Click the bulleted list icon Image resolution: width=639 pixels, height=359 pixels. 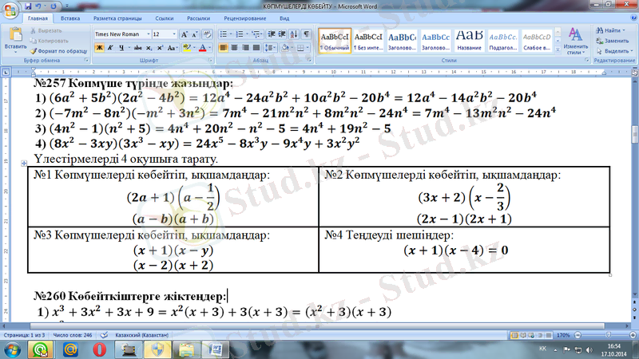coord(224,34)
